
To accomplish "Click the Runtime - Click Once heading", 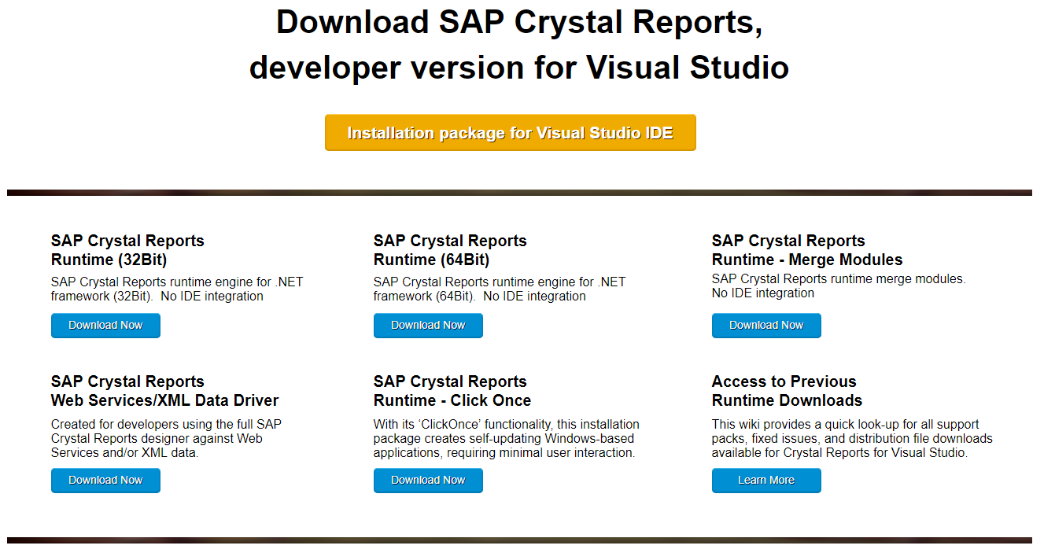I will click(x=452, y=391).
